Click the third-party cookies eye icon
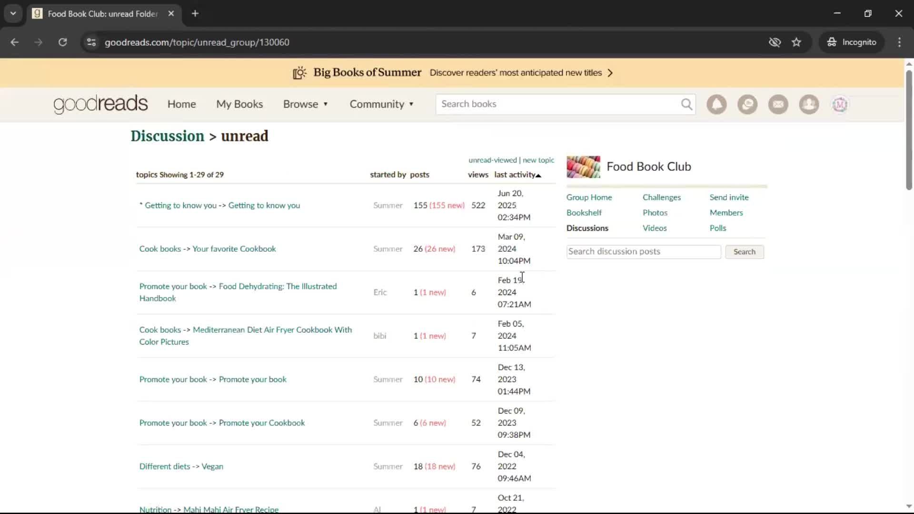 775,42
